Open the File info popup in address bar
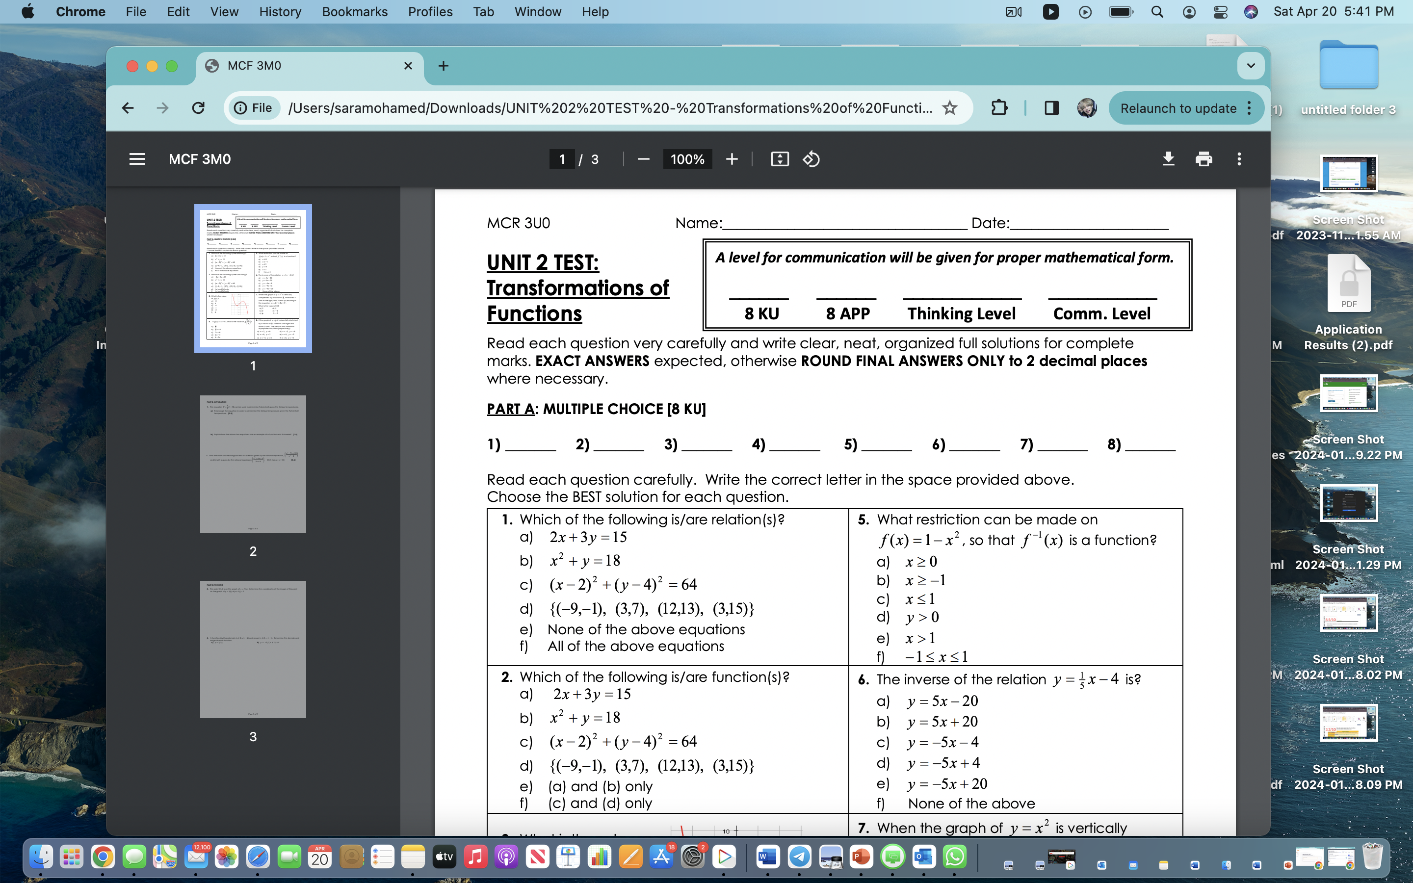This screenshot has height=883, width=1413. click(252, 107)
